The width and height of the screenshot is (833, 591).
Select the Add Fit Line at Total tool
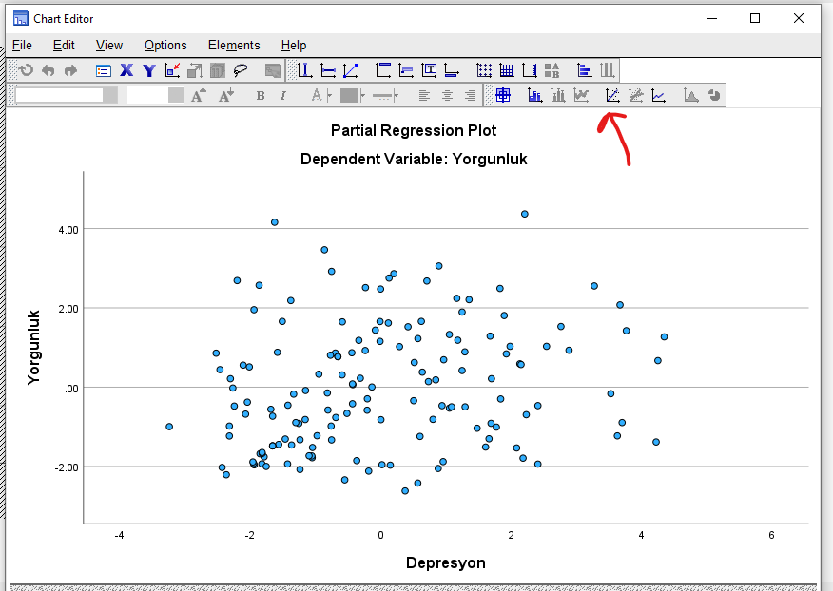[x=613, y=95]
